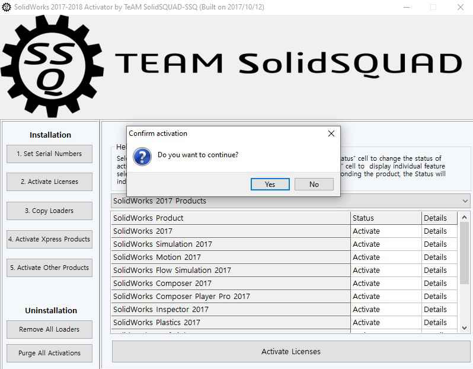Click the Purge All Activations button

click(x=49, y=353)
